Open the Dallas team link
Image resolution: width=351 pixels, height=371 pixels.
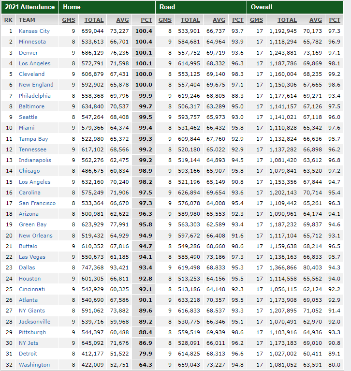click(x=27, y=267)
